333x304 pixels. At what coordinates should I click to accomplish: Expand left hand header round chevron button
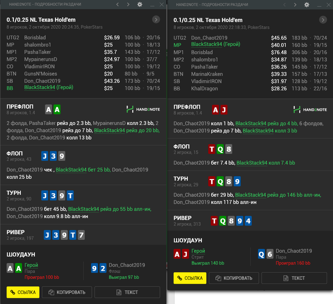(x=156, y=20)
